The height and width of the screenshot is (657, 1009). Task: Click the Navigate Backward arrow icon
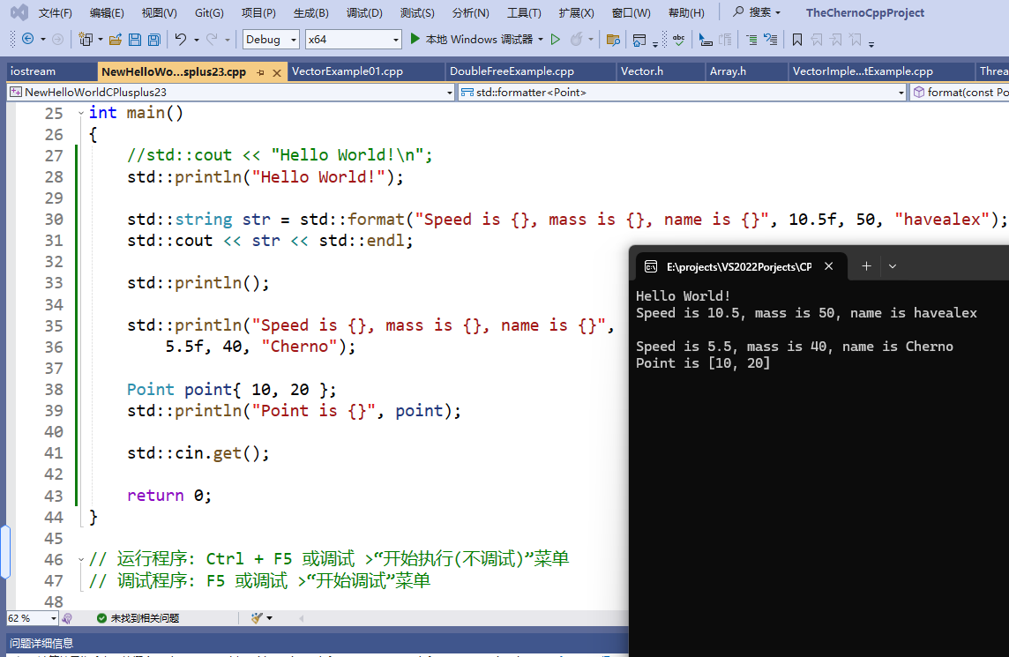(x=26, y=39)
